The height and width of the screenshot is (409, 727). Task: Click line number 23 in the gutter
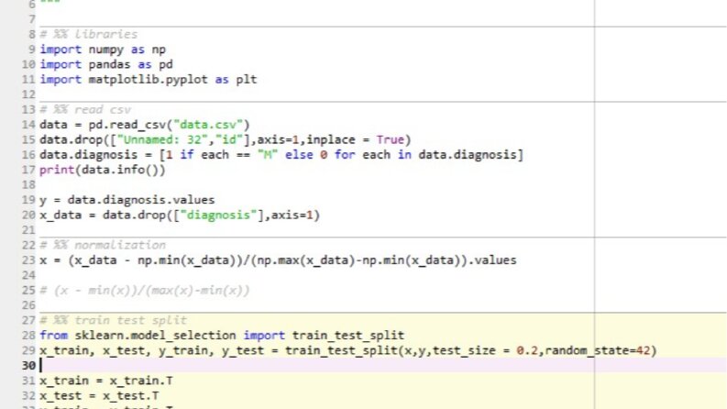(x=28, y=260)
